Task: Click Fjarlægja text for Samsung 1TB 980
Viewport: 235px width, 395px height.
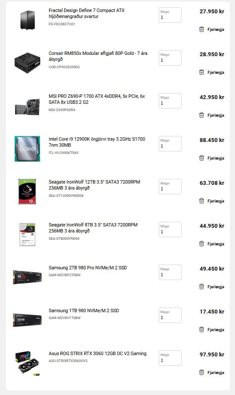Action: pos(216,329)
